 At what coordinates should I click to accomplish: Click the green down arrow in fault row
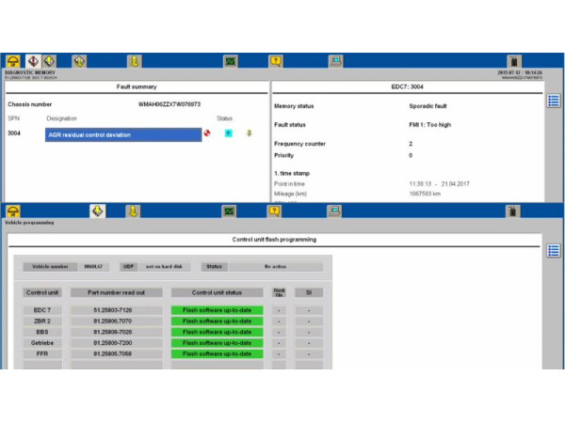(x=250, y=133)
